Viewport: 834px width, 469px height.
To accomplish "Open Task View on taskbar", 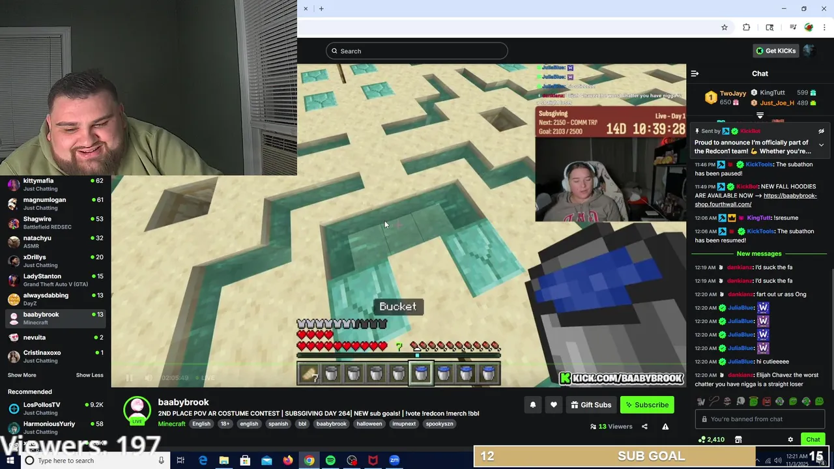I will point(180,461).
